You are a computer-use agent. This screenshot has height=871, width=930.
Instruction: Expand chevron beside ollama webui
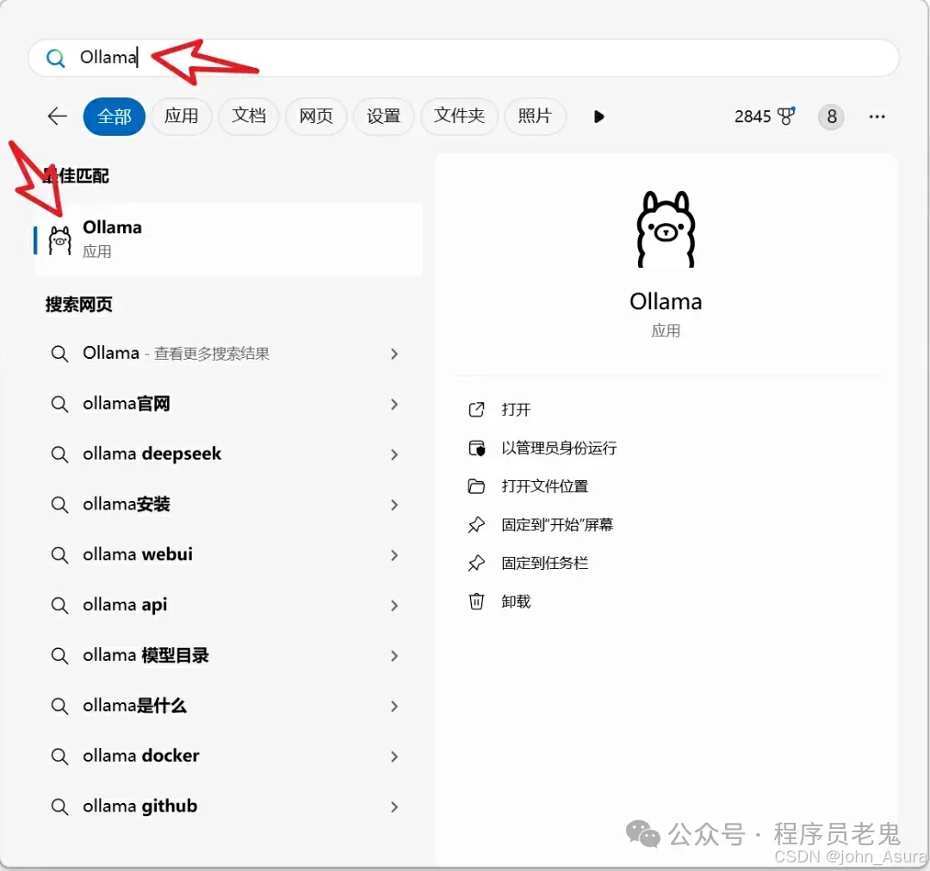coord(394,555)
